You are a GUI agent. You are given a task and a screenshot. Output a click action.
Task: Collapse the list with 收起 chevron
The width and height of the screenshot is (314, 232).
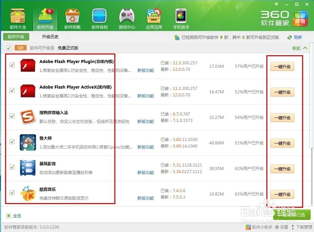coord(305,48)
